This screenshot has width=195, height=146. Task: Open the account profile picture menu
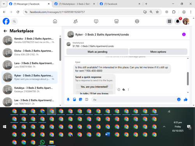click(186, 21)
